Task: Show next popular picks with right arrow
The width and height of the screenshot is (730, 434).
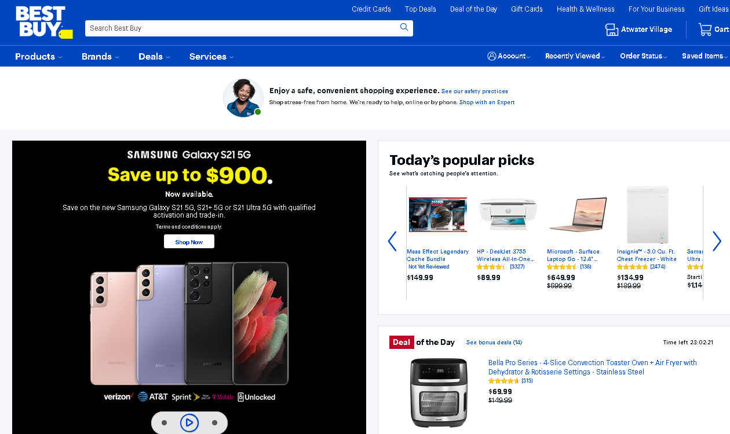Action: point(717,241)
